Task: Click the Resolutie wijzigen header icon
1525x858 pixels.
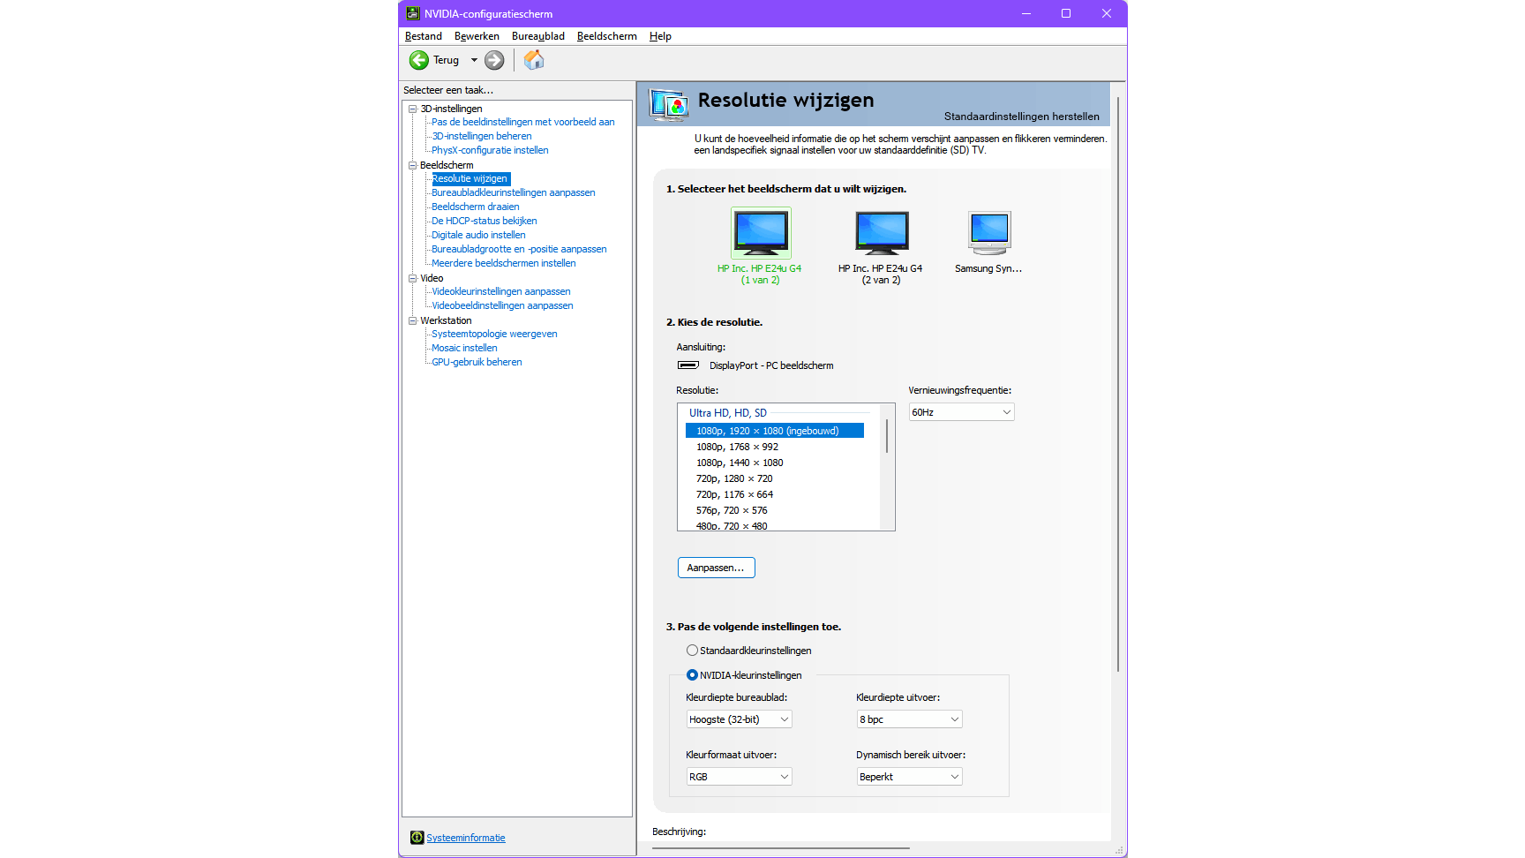Action: coord(669,105)
